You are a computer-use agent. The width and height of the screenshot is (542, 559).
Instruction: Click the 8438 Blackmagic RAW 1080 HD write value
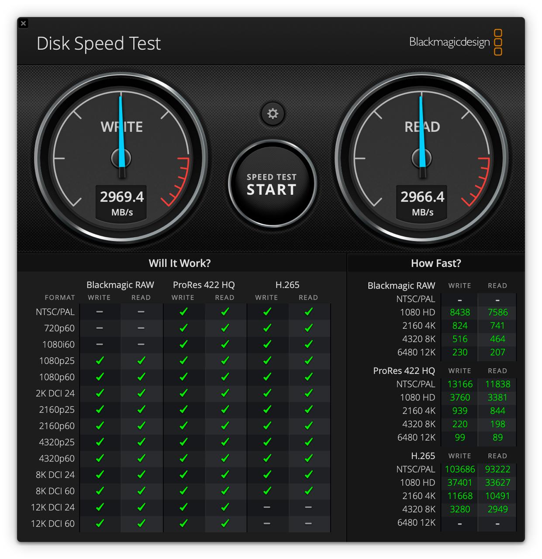pos(460,312)
